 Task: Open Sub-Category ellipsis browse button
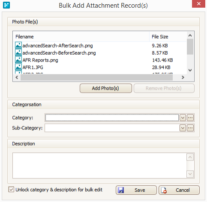tap(190, 128)
